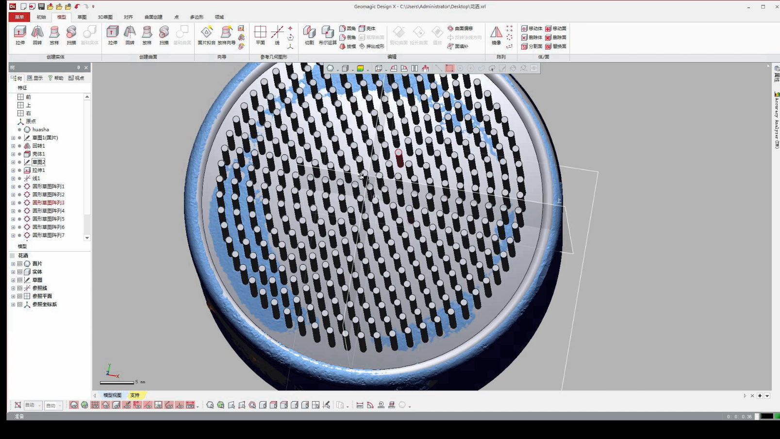Expand the 圆形草图阵列1 tree node
This screenshot has width=780, height=439.
13,186
